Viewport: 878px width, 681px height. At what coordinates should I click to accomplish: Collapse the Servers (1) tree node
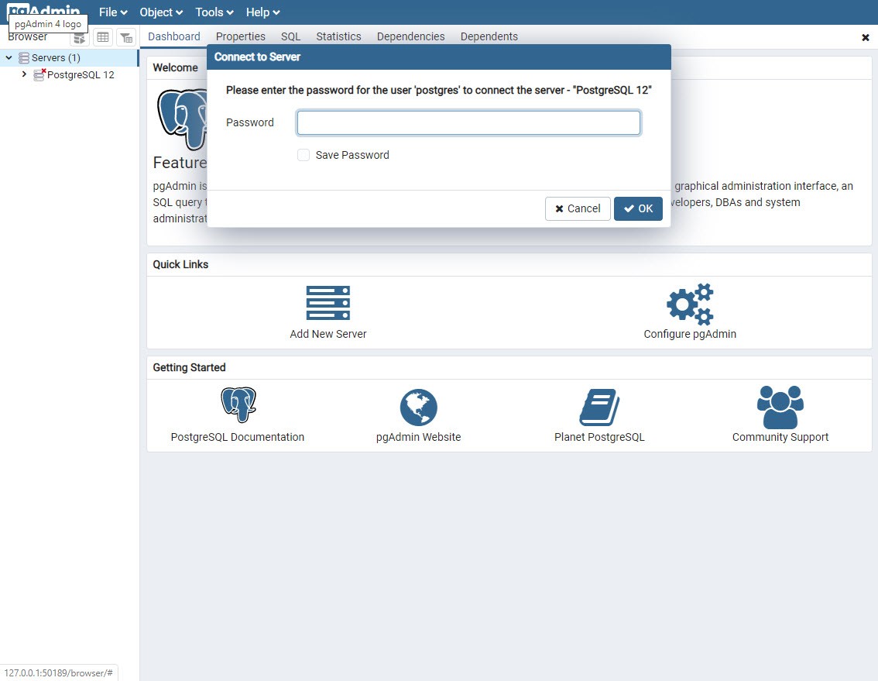click(x=9, y=58)
